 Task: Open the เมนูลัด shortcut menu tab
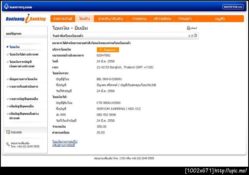[x=220, y=19]
